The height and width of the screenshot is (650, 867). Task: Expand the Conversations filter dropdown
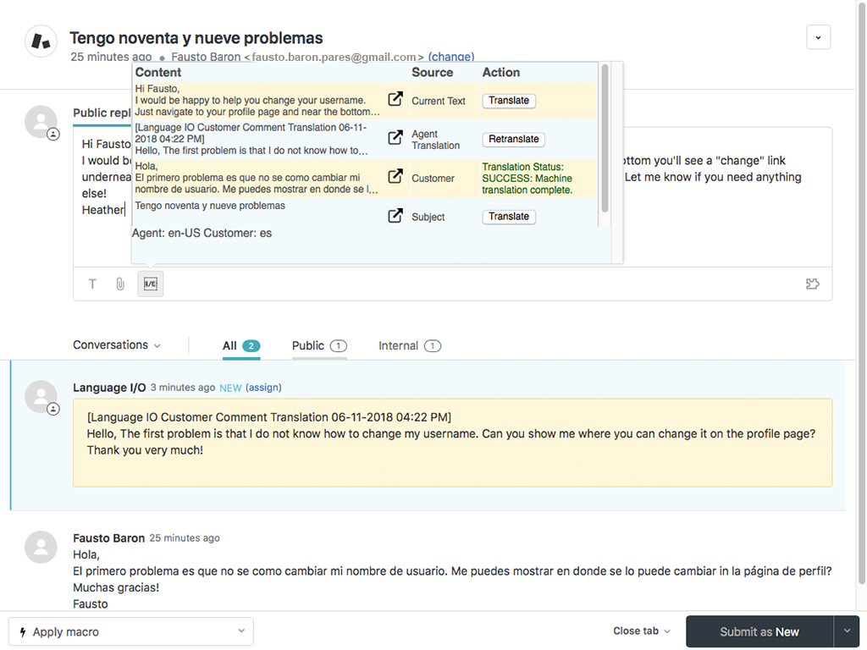coord(117,345)
